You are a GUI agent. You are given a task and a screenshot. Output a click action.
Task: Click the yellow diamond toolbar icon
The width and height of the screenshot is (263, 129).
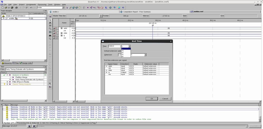pyautogui.click(x=80, y=8)
